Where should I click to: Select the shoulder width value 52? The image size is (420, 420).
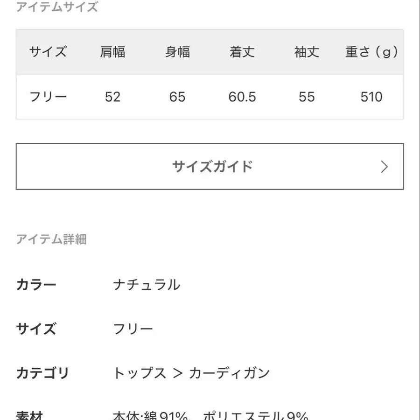113,97
